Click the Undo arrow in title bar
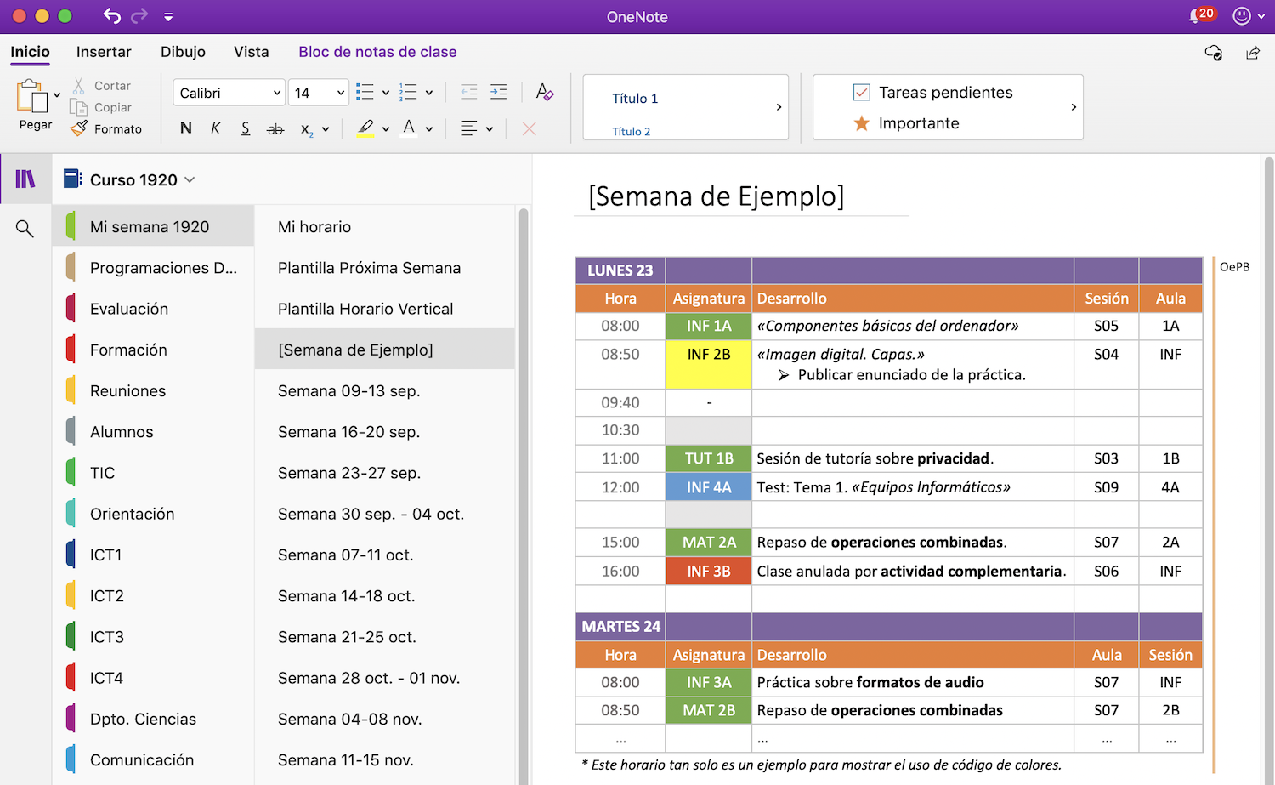 tap(111, 16)
